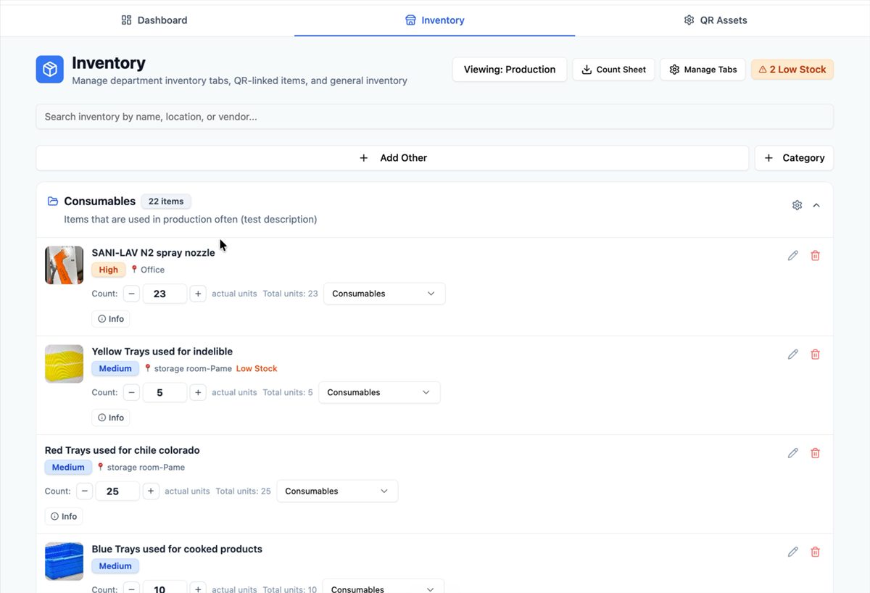
Task: Increase the Red Trays count
Action: tap(151, 491)
